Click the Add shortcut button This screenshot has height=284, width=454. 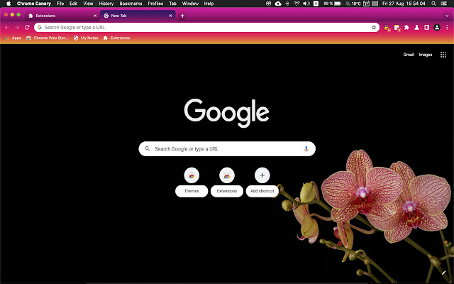click(262, 180)
